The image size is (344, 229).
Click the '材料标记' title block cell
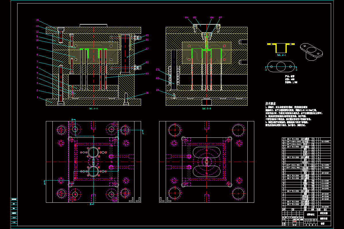click(310, 214)
